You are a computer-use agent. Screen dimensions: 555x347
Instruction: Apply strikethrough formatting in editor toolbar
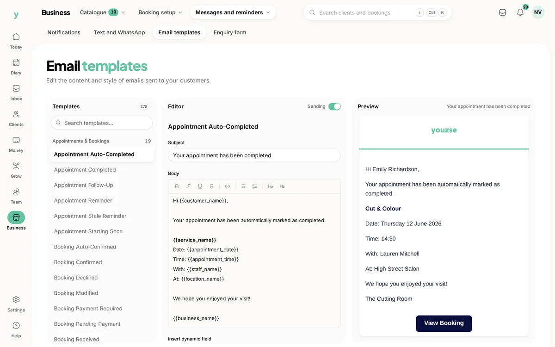211,186
